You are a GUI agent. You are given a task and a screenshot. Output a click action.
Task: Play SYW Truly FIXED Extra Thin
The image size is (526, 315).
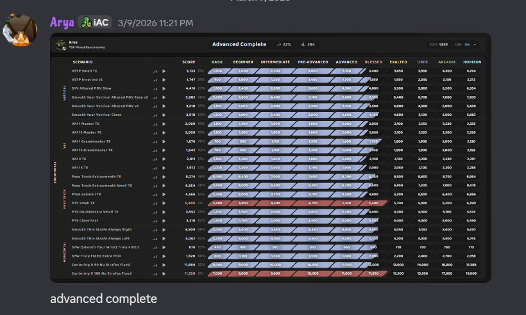point(164,256)
